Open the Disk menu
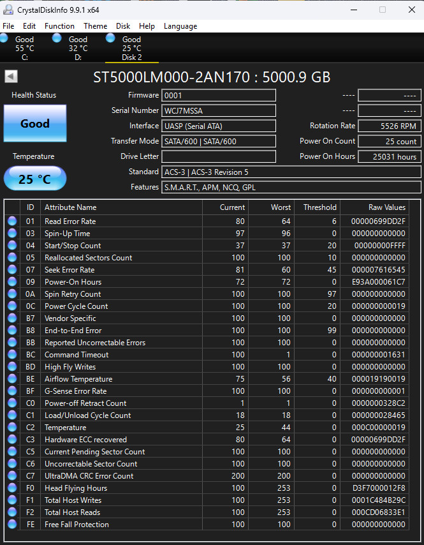The image size is (424, 545). (123, 26)
